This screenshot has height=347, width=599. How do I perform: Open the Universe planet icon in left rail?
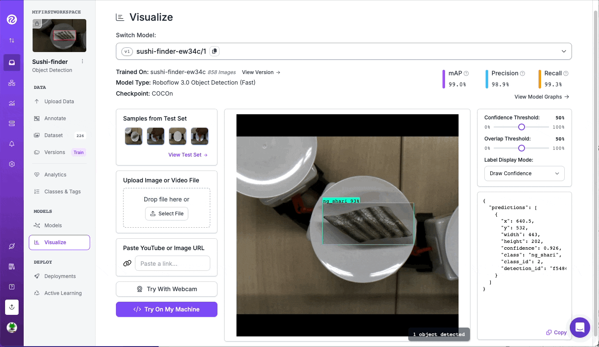[x=12, y=246]
